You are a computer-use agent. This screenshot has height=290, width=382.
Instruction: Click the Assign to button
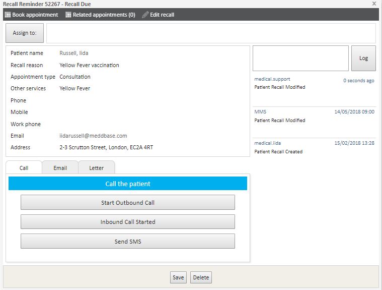(25, 33)
